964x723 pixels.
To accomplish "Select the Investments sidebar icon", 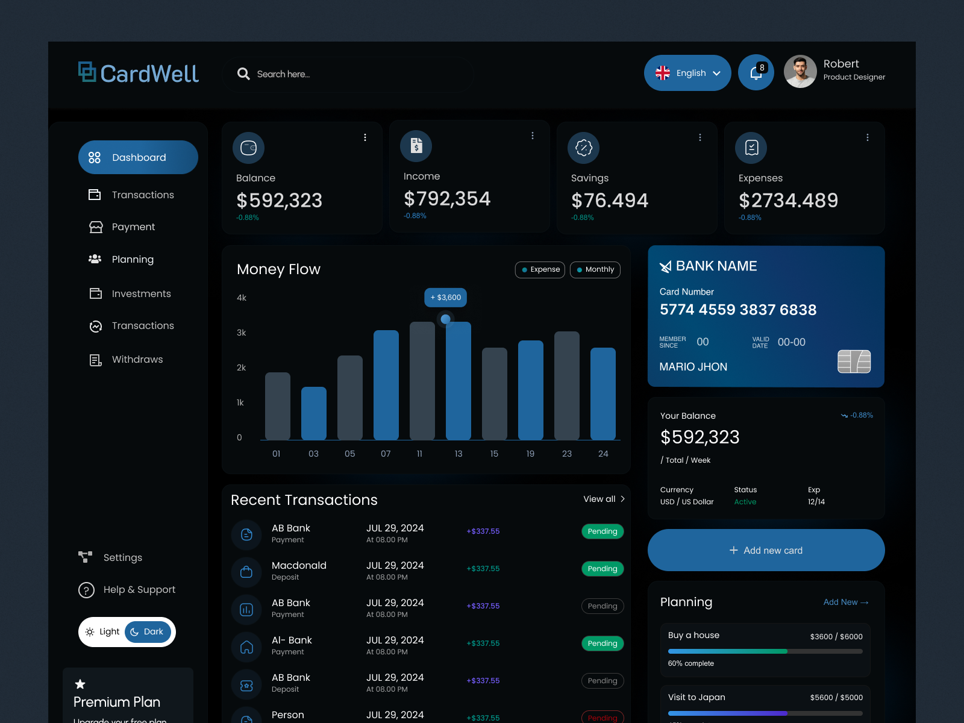I will click(95, 293).
